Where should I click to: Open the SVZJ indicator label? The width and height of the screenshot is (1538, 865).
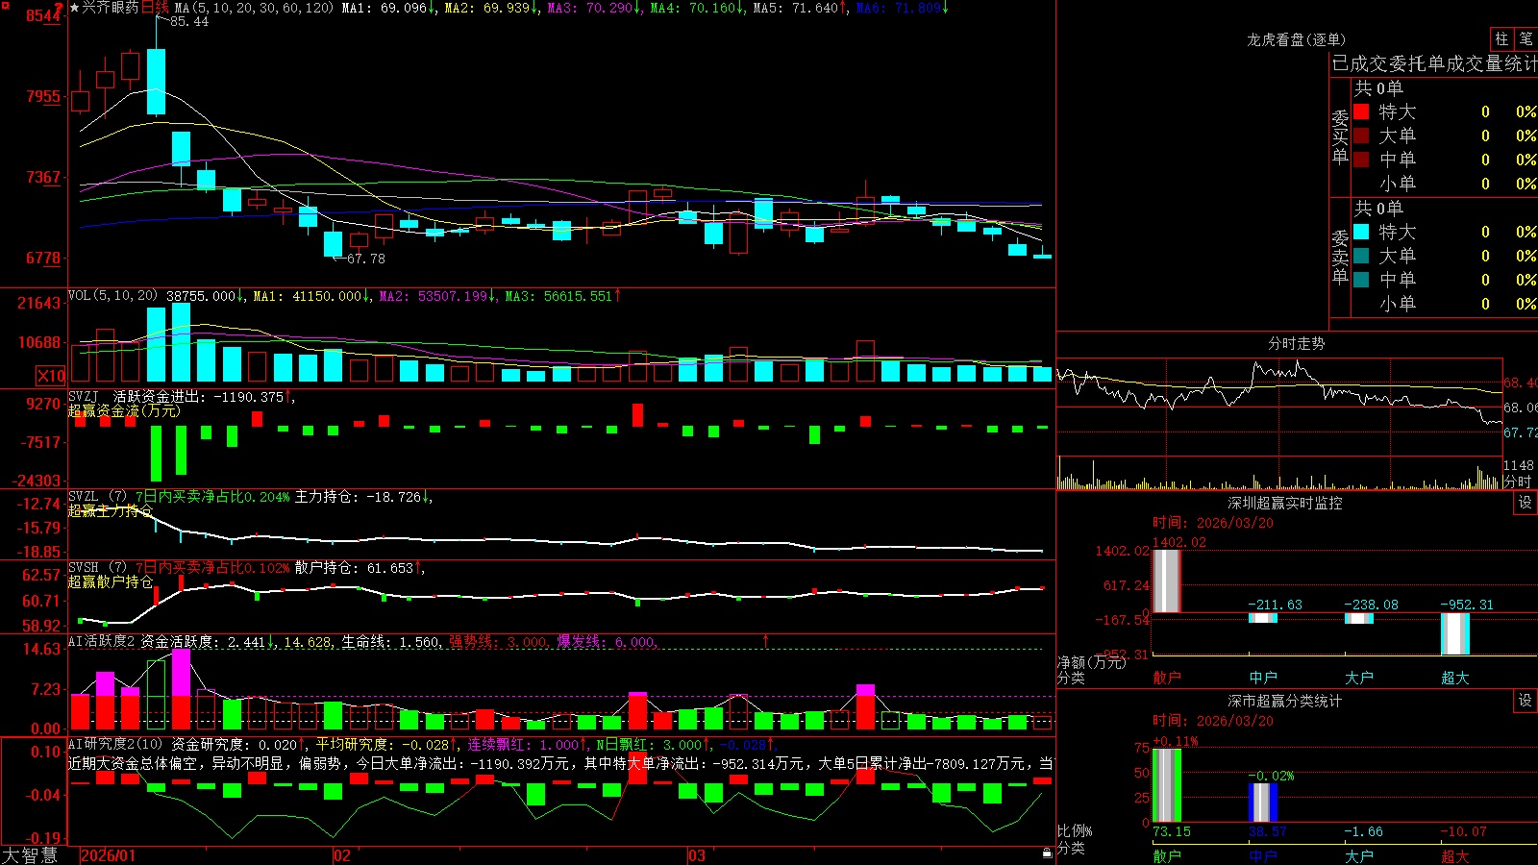tap(83, 396)
